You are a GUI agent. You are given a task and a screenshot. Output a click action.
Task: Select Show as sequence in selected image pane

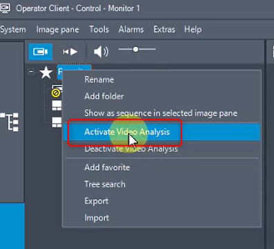162,113
